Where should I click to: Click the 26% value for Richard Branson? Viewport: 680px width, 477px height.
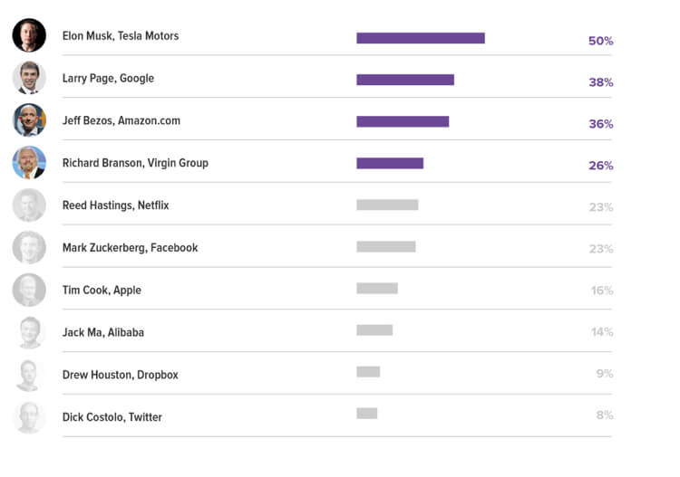tap(600, 166)
